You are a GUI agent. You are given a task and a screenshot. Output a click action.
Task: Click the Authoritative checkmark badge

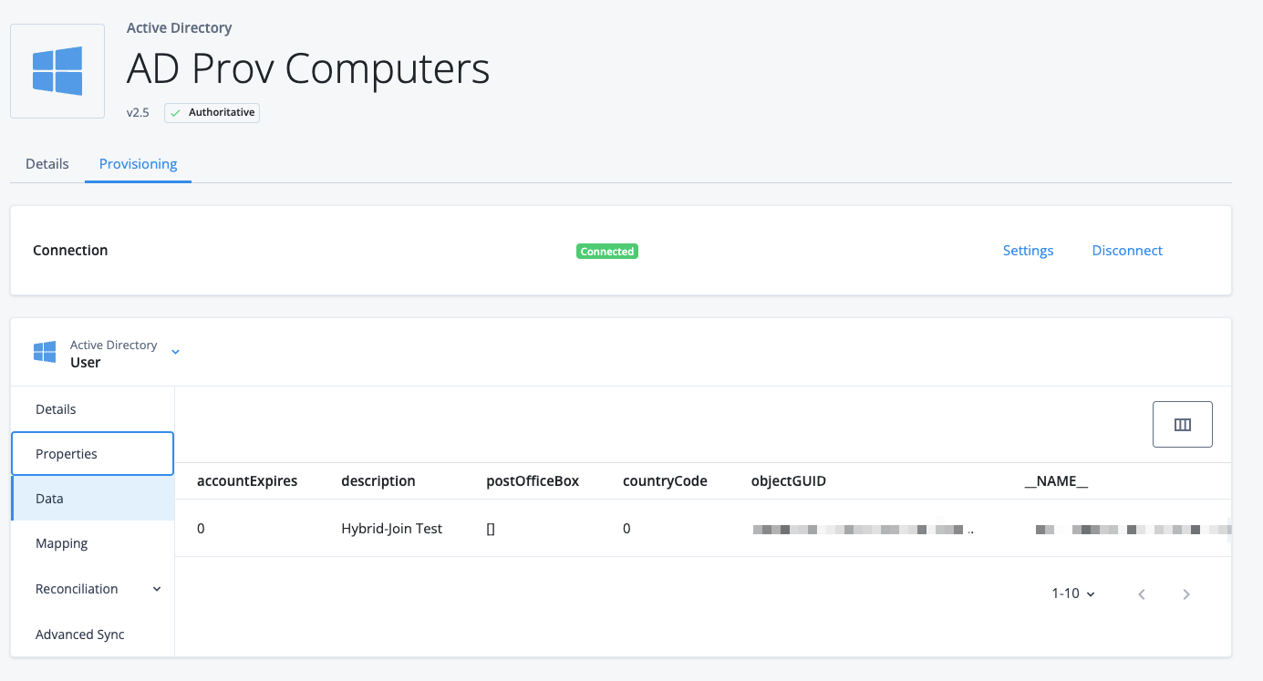pos(212,113)
